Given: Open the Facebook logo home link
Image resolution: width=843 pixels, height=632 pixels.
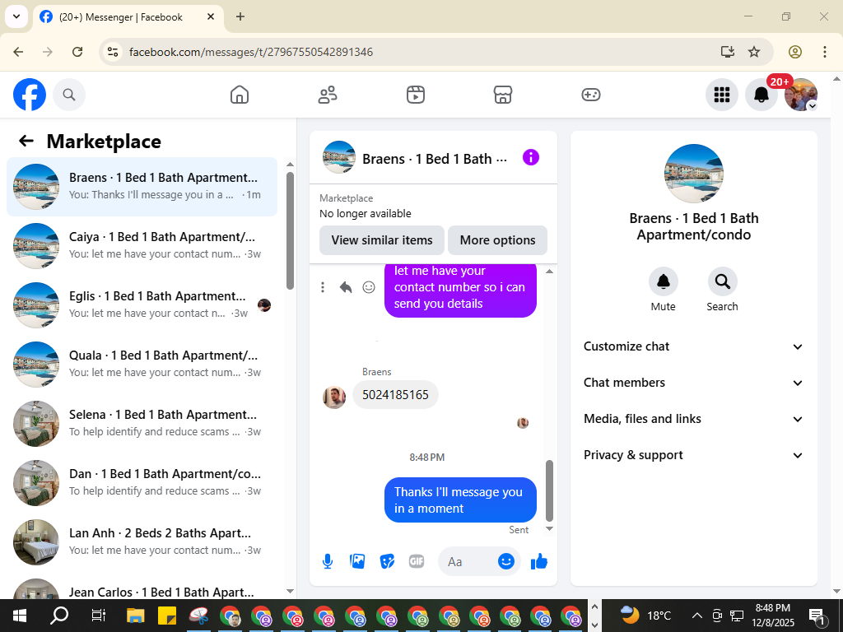Looking at the screenshot, I should point(30,95).
